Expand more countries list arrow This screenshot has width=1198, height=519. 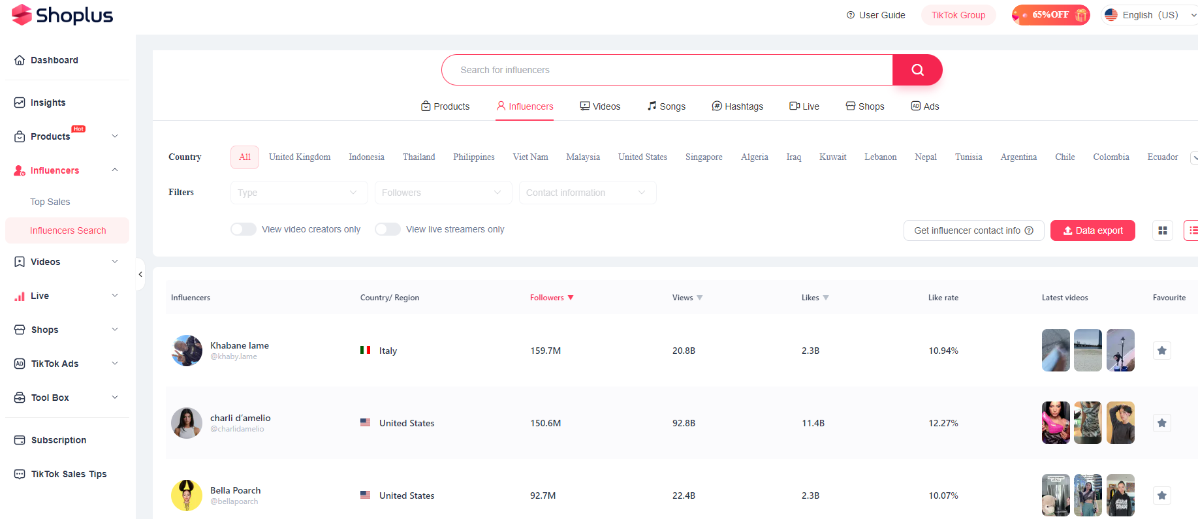[1194, 157]
